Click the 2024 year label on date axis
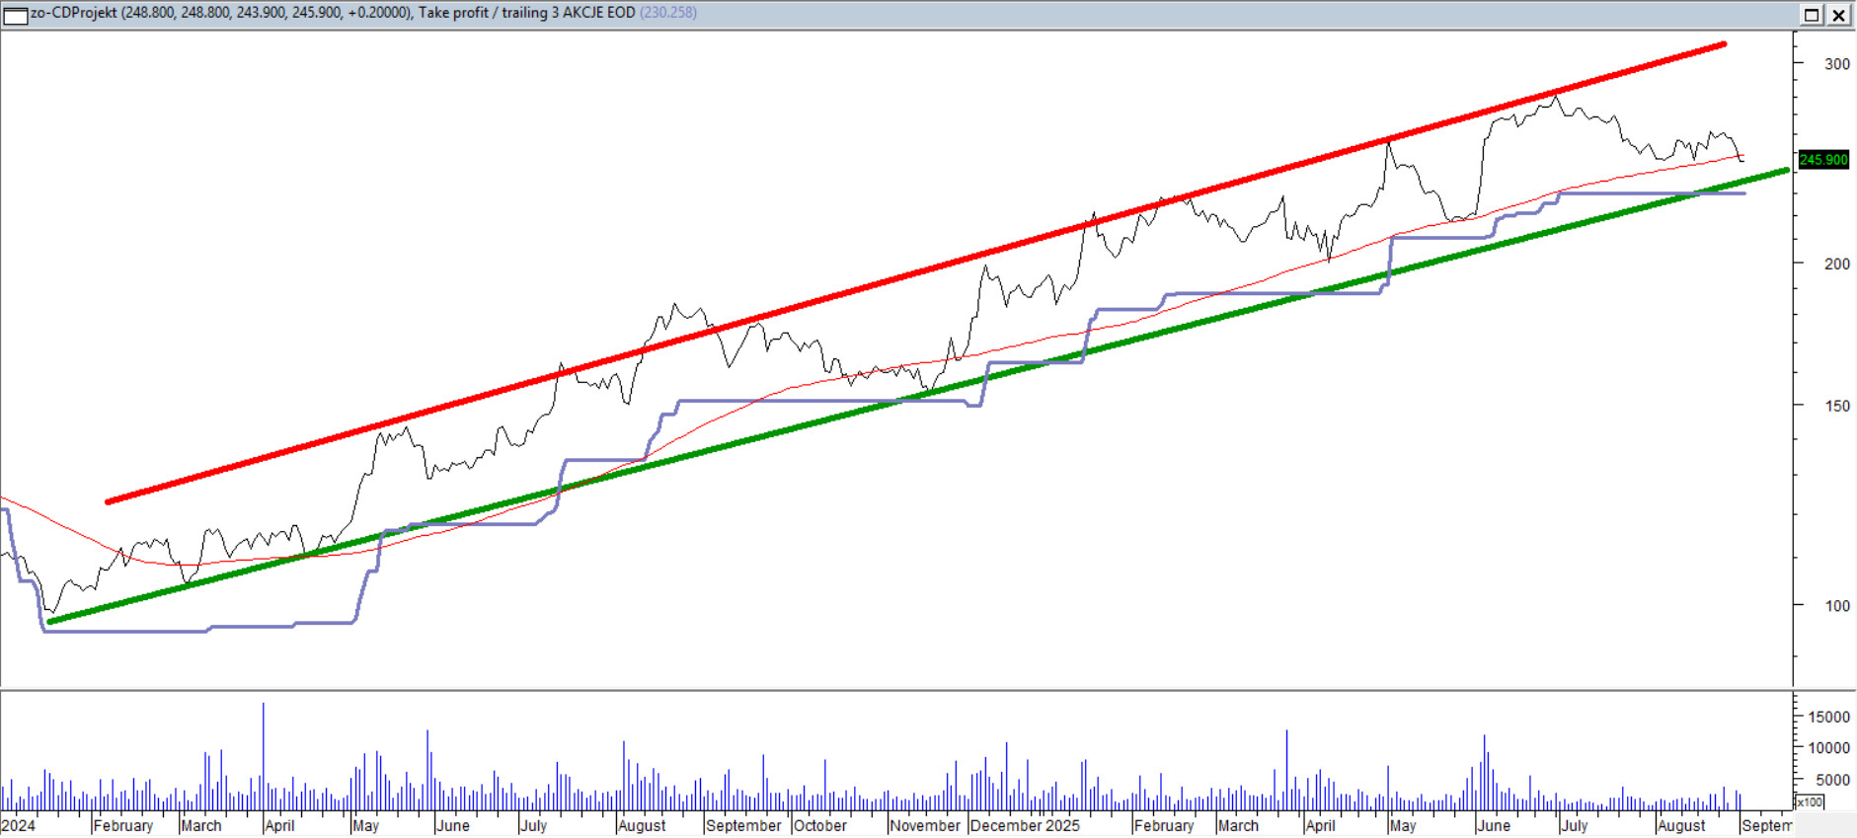The image size is (1857, 838). (19, 825)
